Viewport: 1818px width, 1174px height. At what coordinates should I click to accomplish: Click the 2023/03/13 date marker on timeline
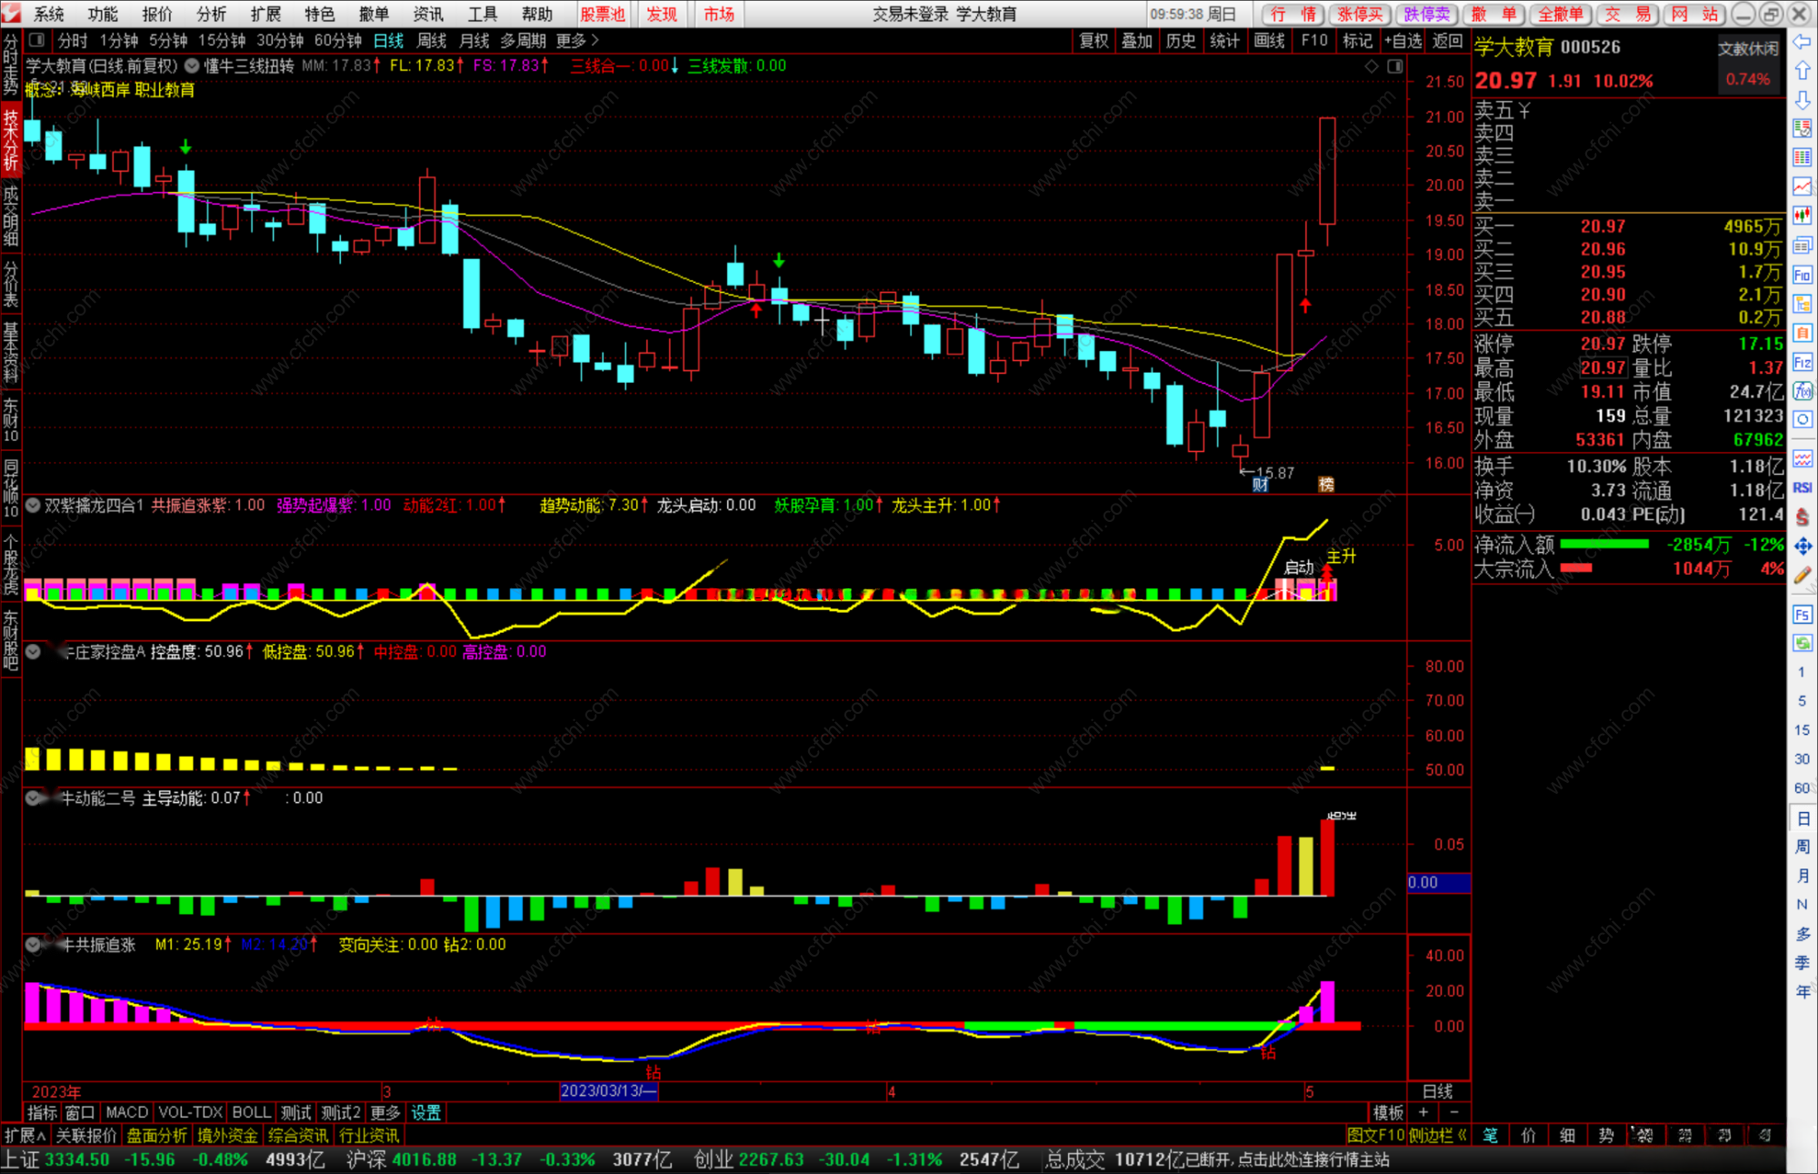click(x=608, y=1091)
